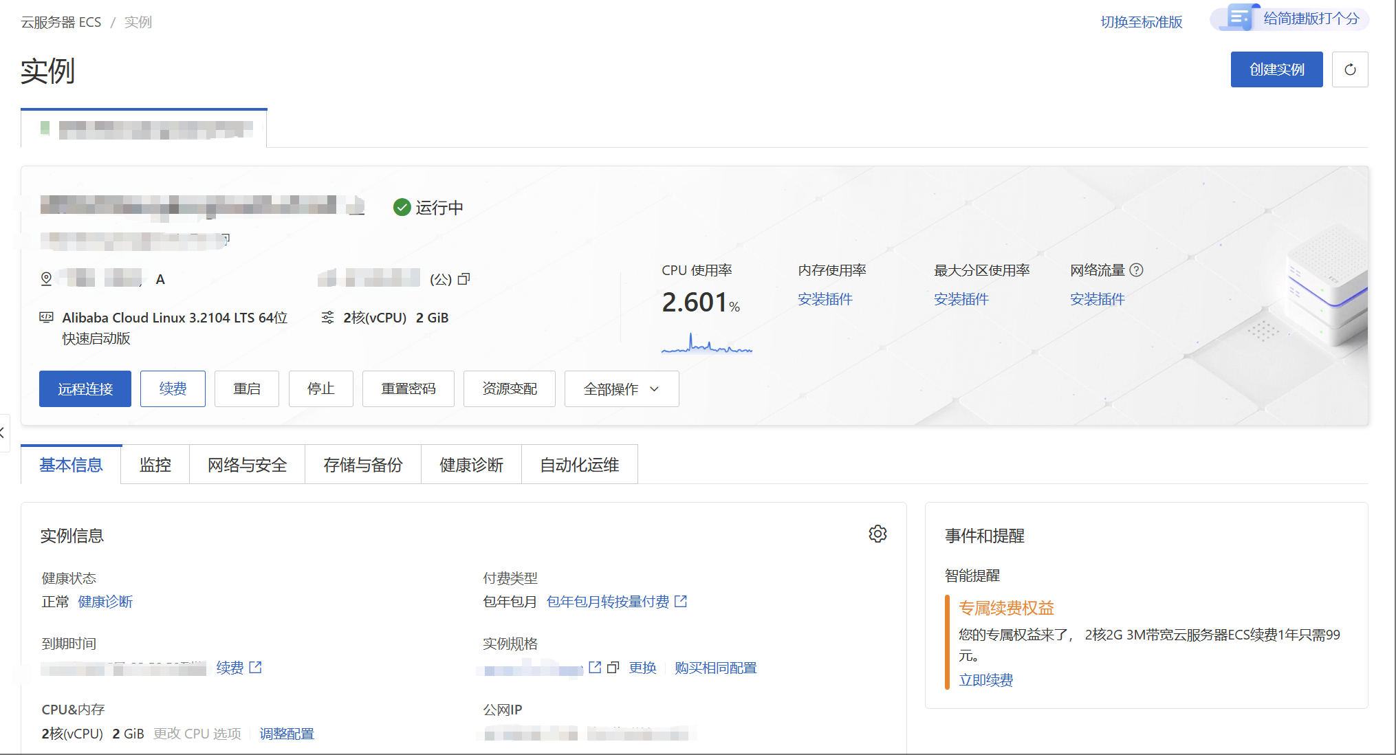This screenshot has height=755, width=1396.
Task: Click the refresh icon beside 创建实例
Action: 1349,69
